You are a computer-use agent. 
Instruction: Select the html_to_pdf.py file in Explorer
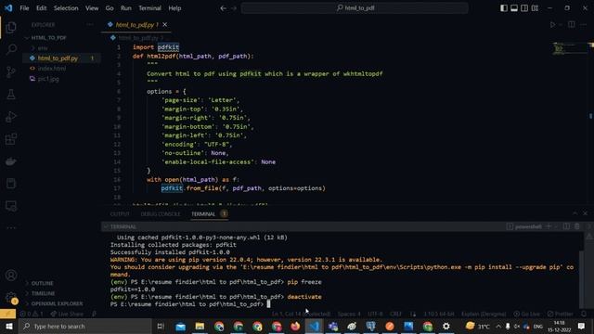62,58
